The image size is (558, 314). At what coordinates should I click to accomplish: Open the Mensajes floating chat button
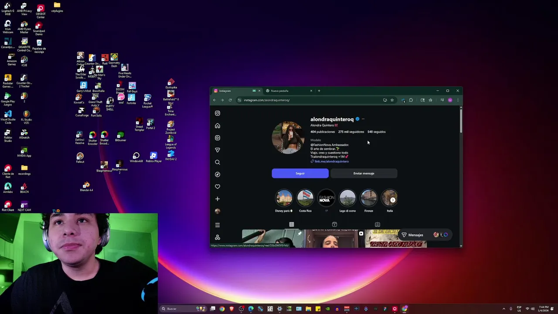point(425,235)
